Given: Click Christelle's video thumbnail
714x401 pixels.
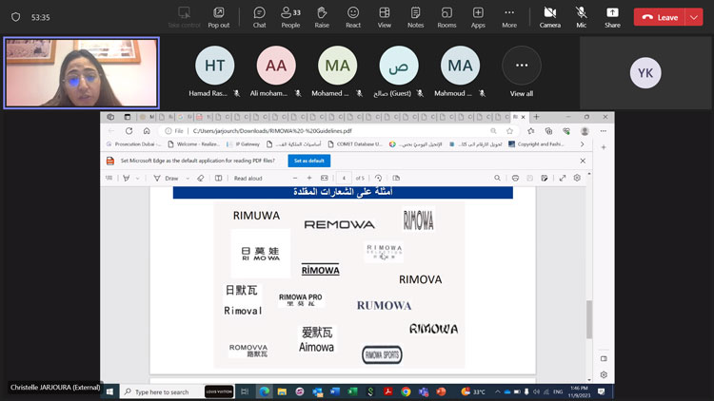Looking at the screenshot, I should pos(81,73).
